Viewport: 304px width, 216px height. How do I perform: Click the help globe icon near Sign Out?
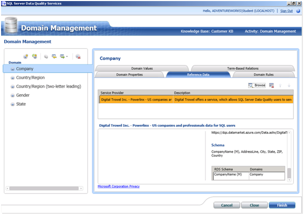[298, 11]
